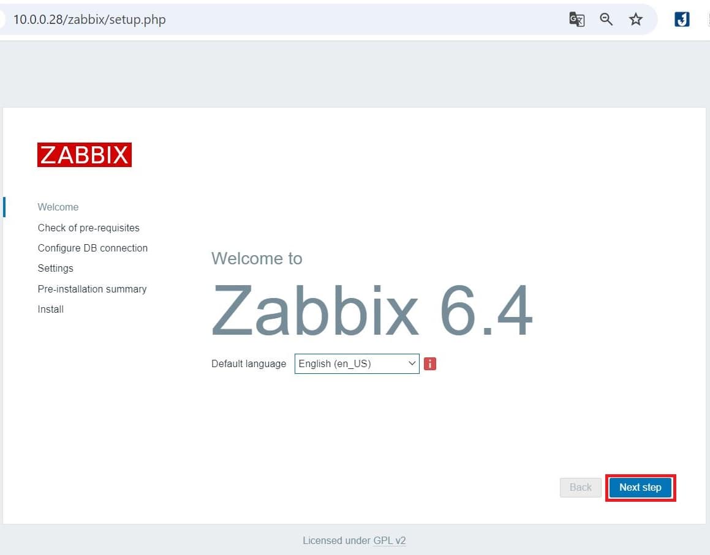Open the blue browser extension icon

(x=682, y=20)
